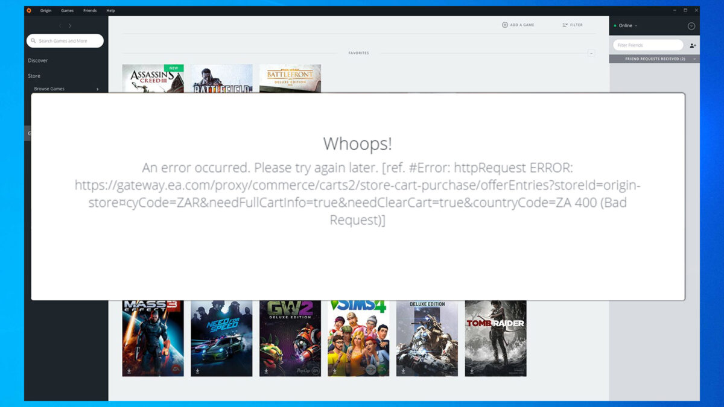Click the Origin logo icon
Image resolution: width=724 pixels, height=407 pixels.
[x=29, y=10]
